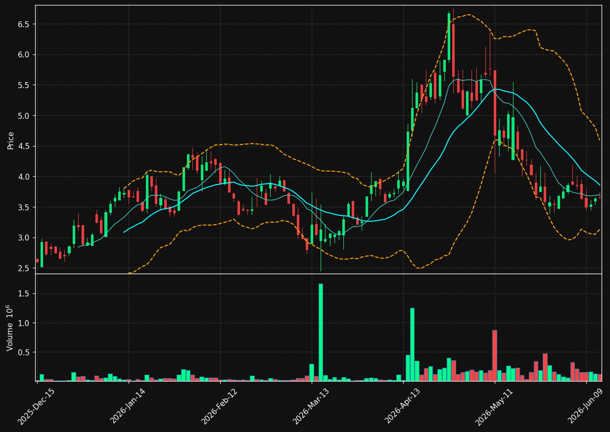Click the 0.5 volume tick label
This screenshot has width=610, height=432.
click(x=25, y=352)
